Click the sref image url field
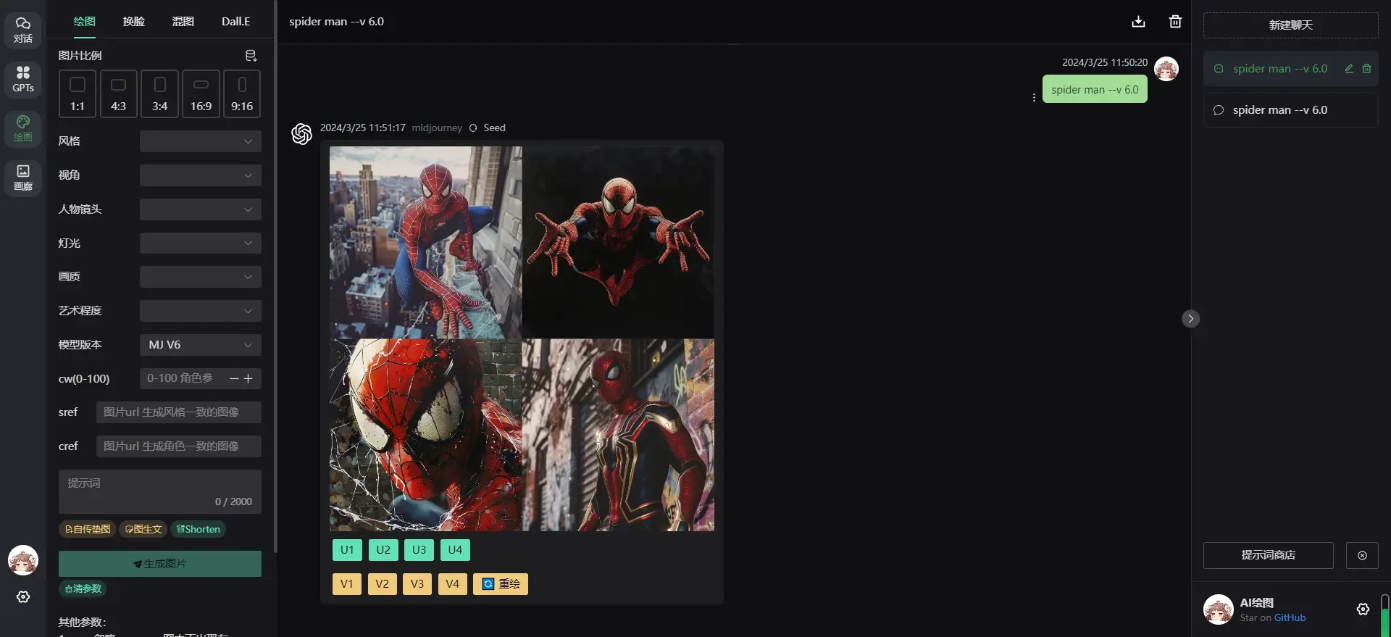Screen dimensions: 1391x637 (x=179, y=412)
